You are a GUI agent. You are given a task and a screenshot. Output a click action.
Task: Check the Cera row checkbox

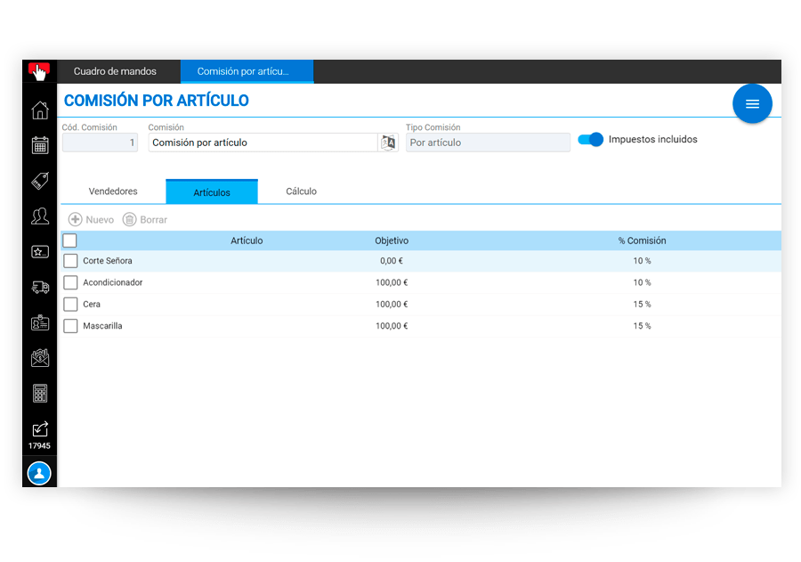70,305
